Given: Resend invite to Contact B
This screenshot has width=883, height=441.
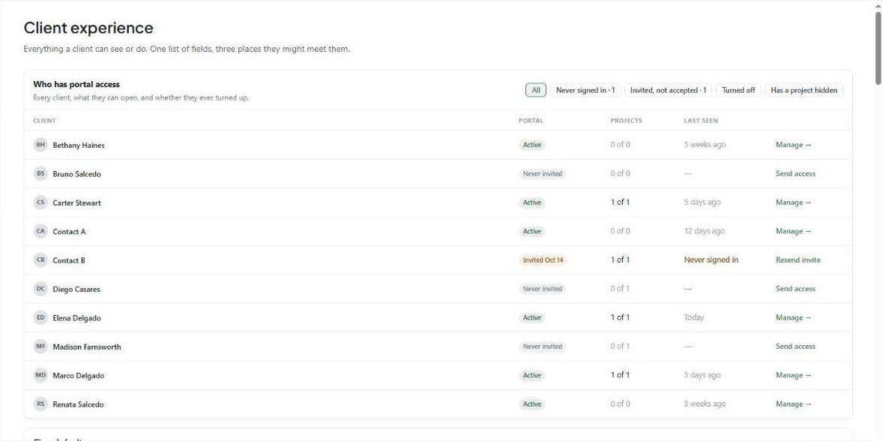Looking at the screenshot, I should coord(798,259).
